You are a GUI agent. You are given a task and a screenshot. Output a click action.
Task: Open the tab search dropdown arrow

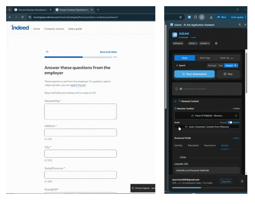point(10,10)
